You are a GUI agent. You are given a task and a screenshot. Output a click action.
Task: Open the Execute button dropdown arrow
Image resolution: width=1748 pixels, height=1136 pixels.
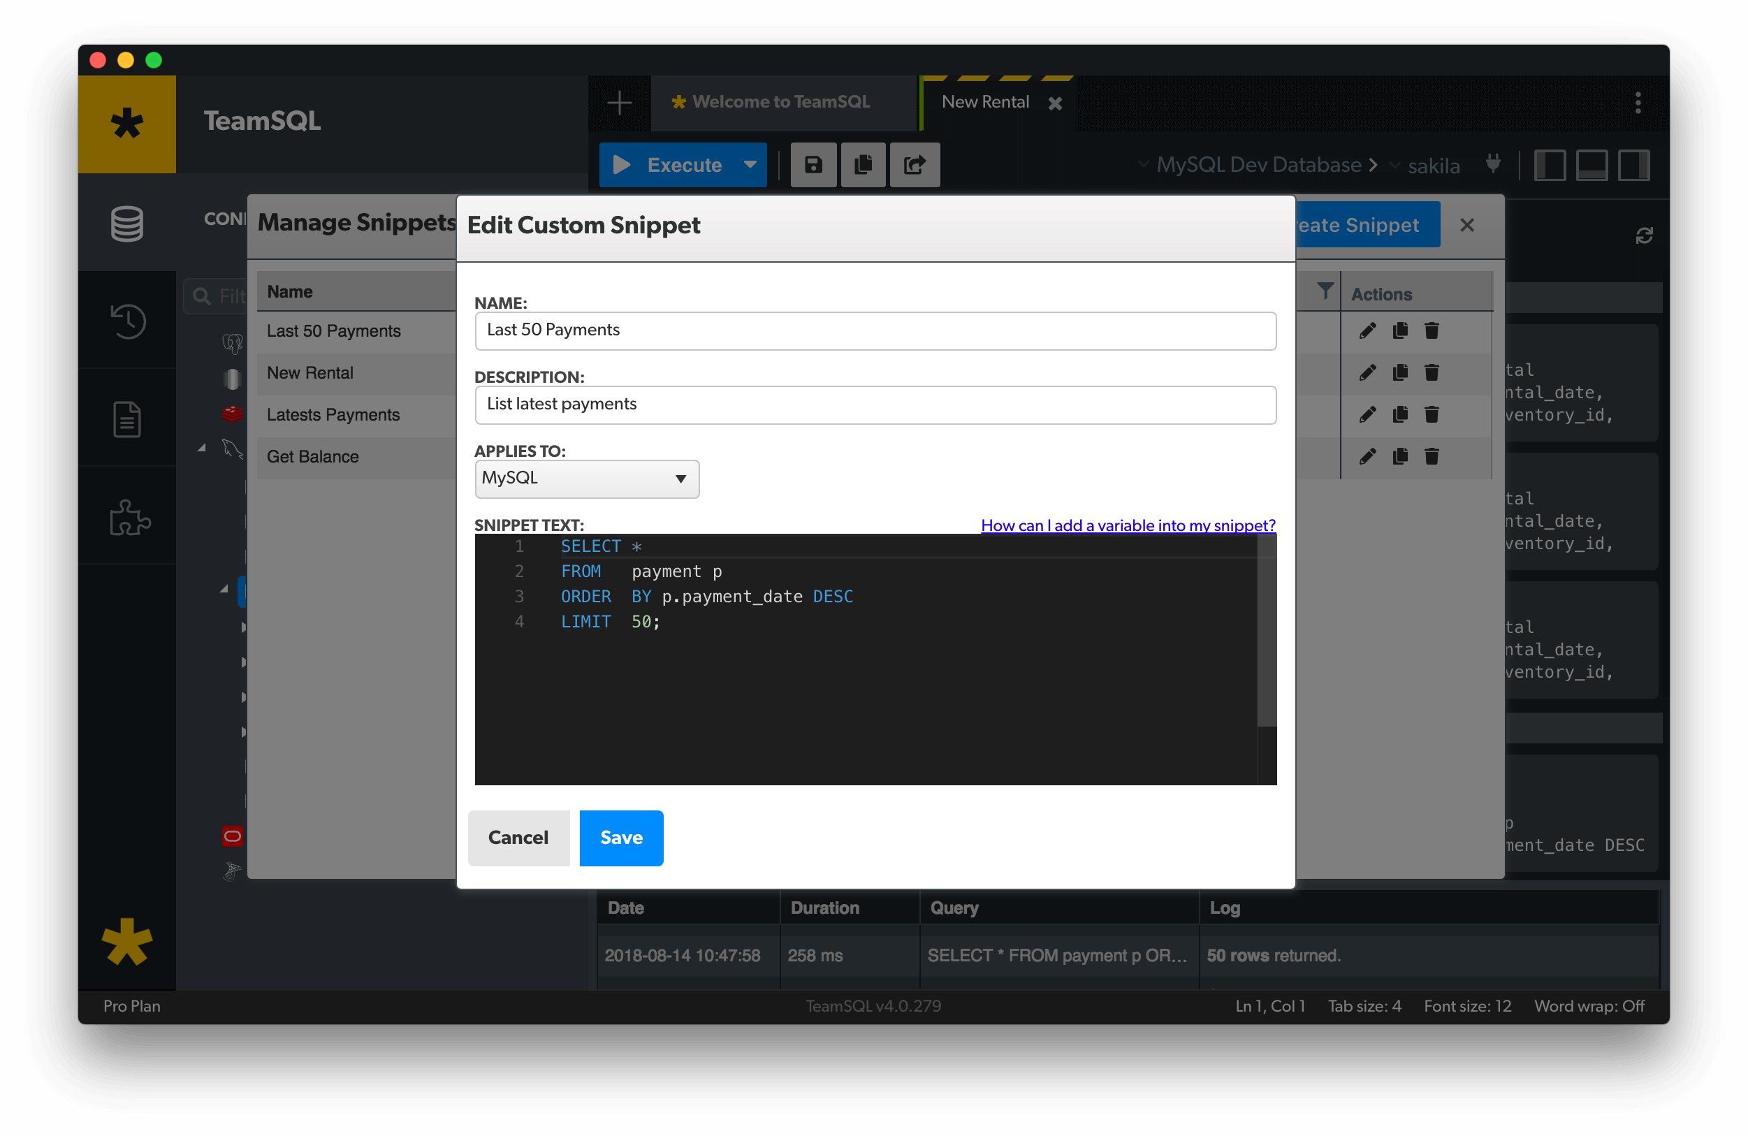point(750,165)
